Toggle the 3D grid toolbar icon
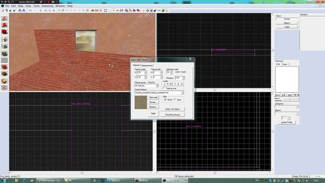The height and width of the screenshot is (183, 325). click(7, 10)
